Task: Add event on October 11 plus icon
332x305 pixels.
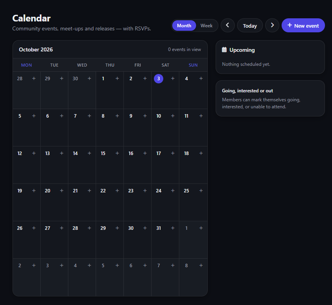Action: pyautogui.click(x=201, y=116)
